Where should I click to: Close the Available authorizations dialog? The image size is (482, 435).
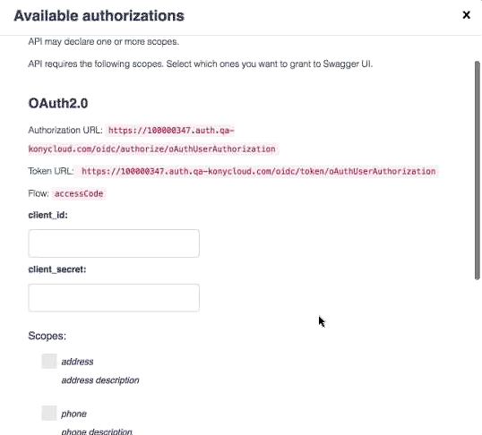(466, 14)
